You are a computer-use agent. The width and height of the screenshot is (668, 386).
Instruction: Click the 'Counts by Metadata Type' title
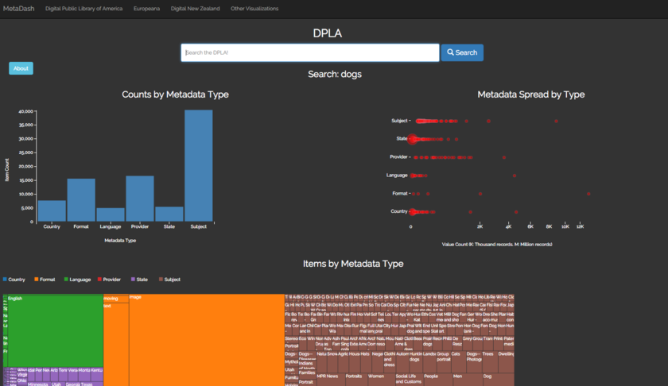(x=175, y=95)
